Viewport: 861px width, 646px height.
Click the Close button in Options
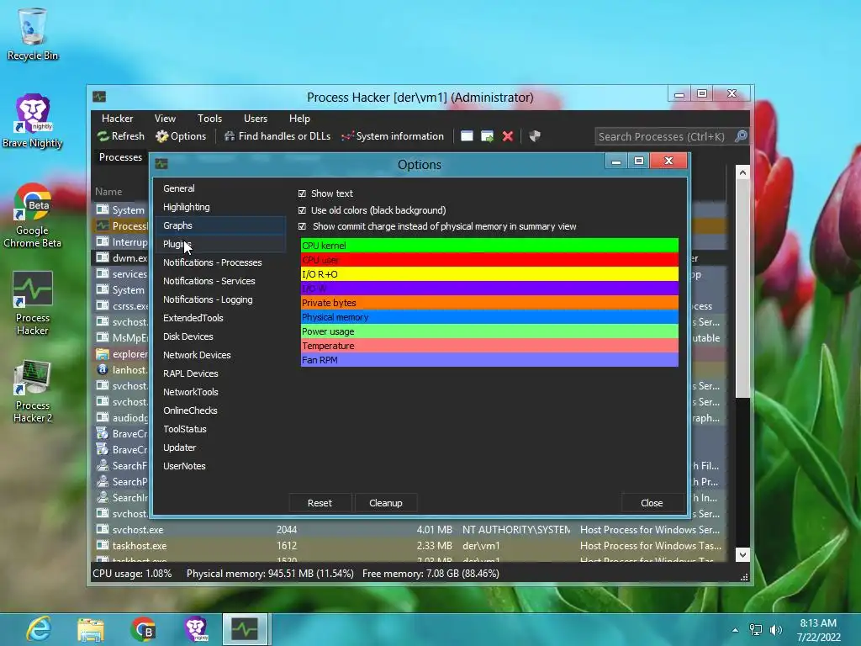pos(652,503)
